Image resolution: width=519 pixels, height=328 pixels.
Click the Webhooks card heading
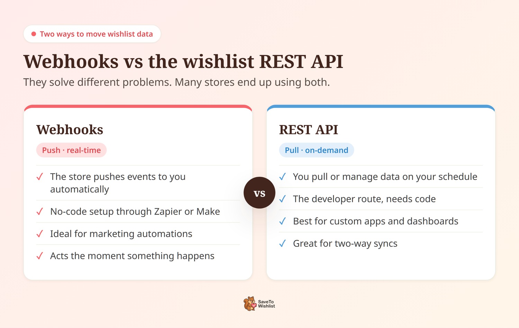click(70, 130)
